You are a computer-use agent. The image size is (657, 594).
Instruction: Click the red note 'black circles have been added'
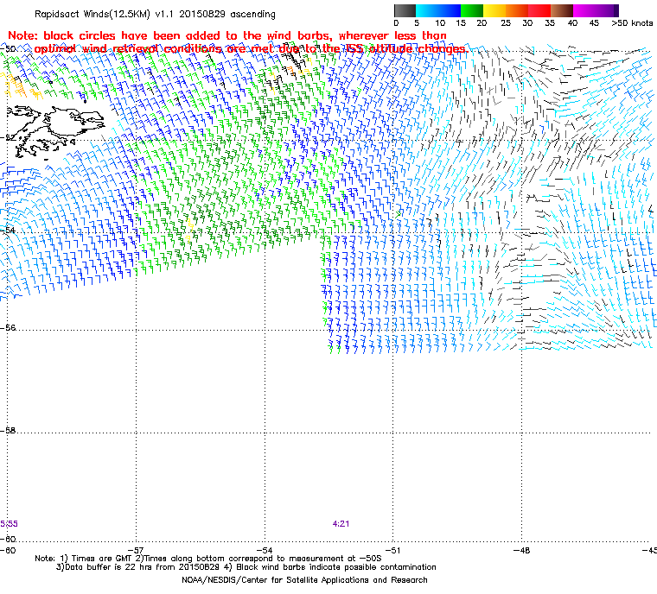227,35
